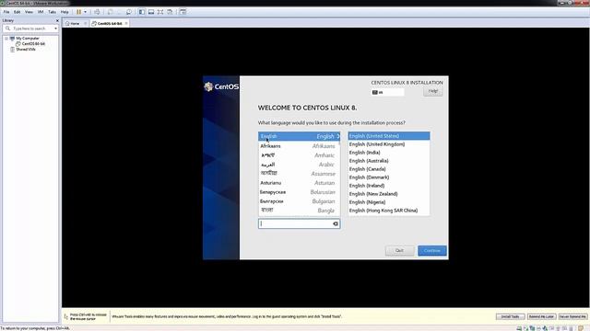
Task: Pause the virtual machine with the pause icon
Action: point(79,12)
